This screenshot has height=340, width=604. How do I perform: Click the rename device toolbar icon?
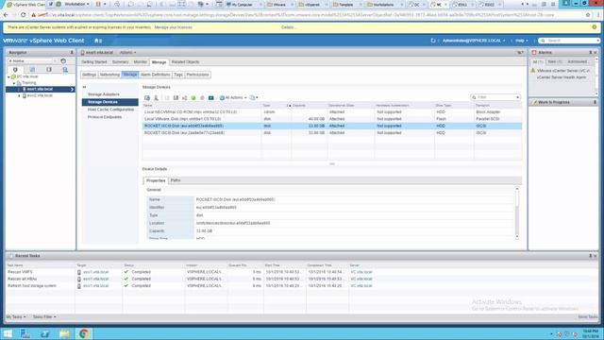(185, 98)
